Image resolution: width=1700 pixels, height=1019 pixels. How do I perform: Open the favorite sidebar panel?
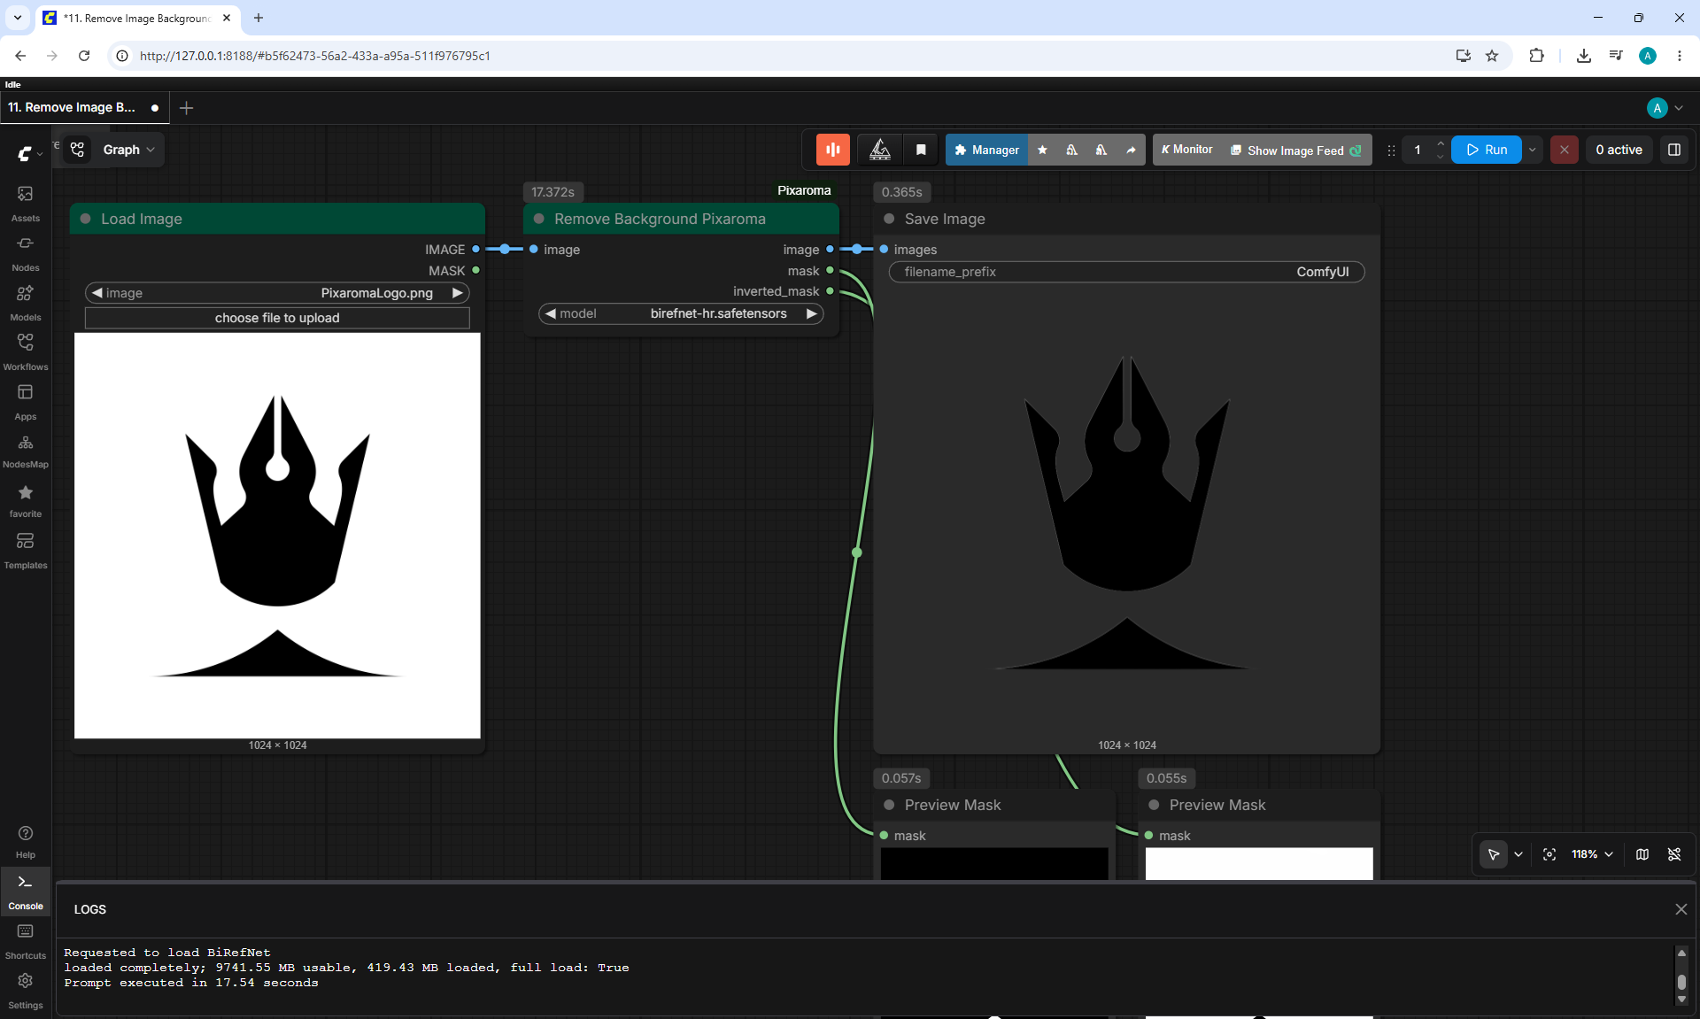(x=25, y=500)
